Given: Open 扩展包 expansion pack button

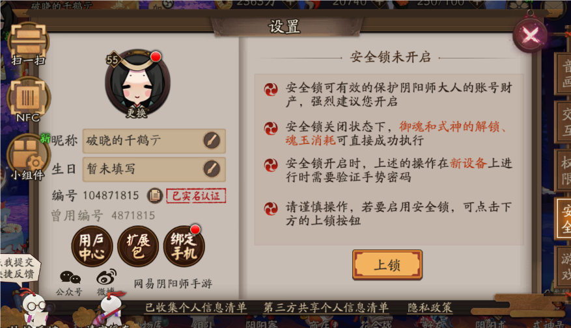Looking at the screenshot, I should click(138, 246).
